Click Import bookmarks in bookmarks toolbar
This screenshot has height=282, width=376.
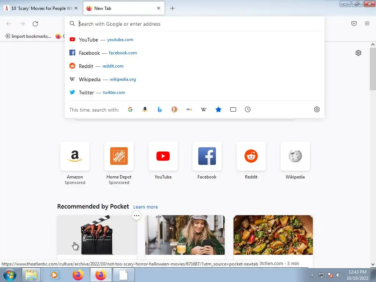click(x=28, y=36)
